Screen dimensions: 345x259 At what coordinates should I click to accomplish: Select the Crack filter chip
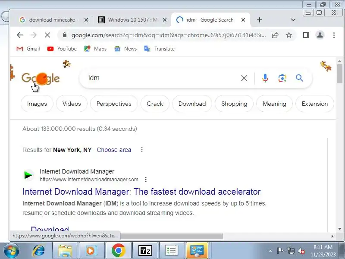click(x=155, y=104)
